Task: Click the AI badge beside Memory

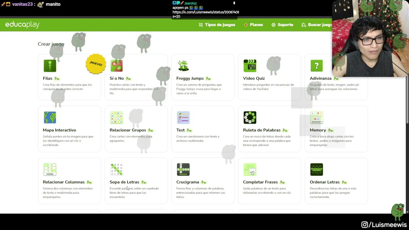Action: 331,130
